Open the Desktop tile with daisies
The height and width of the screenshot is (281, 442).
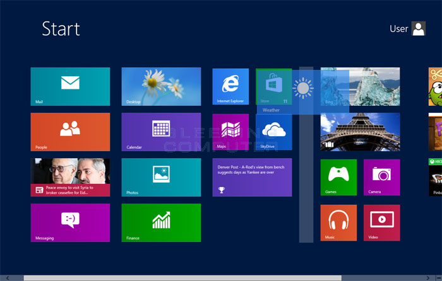pos(161,86)
